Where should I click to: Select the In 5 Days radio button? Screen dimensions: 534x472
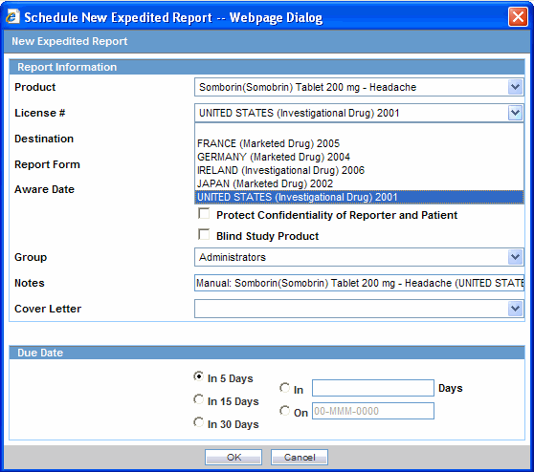[198, 376]
